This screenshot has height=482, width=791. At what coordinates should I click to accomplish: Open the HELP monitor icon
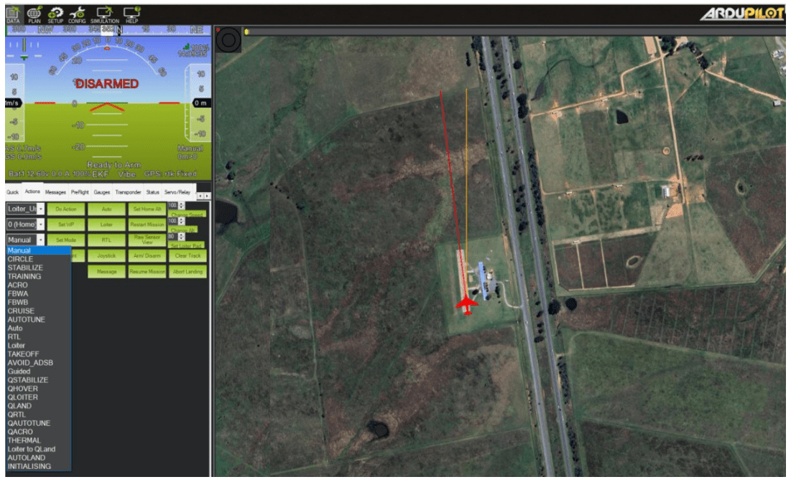(x=131, y=14)
